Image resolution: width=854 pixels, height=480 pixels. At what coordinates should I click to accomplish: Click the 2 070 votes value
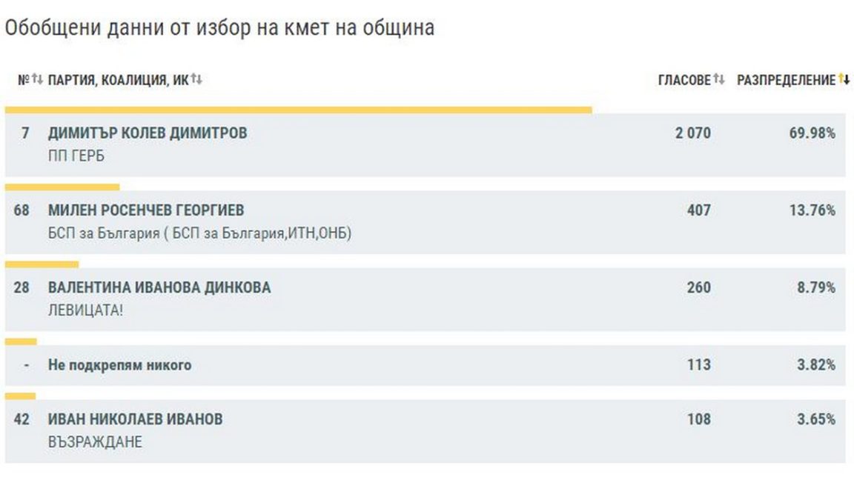click(692, 133)
